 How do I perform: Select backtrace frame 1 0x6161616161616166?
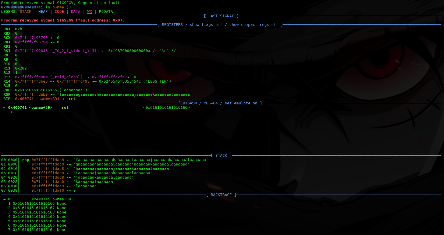click(37, 204)
